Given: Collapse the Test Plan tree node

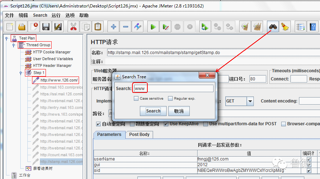Looking at the screenshot, I should pyautogui.click(x=6, y=38).
